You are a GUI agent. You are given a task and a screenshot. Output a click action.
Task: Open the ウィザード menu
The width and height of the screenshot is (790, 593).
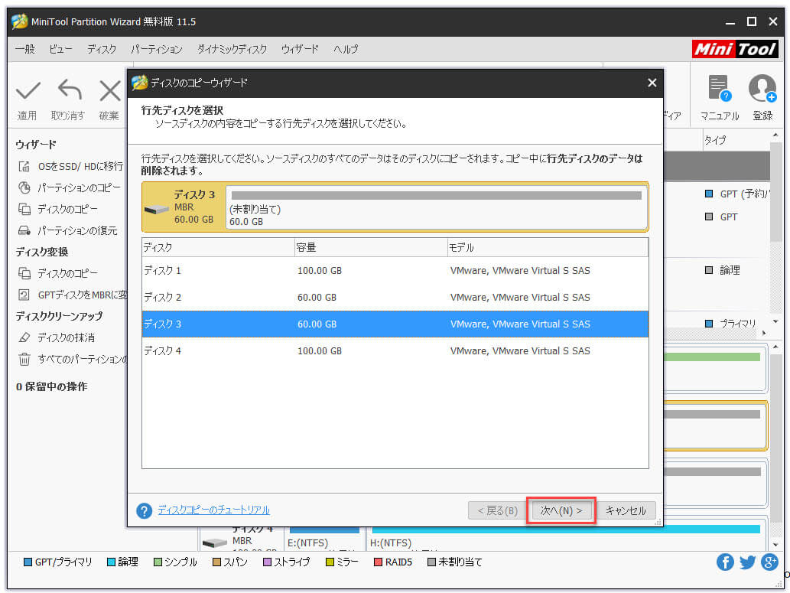(300, 49)
